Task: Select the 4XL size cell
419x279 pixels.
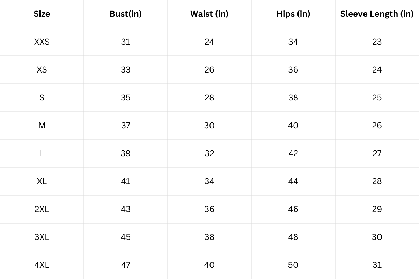Action: [42, 265]
